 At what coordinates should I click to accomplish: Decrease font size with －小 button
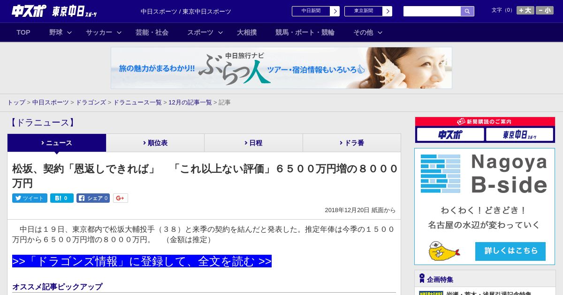[545, 10]
